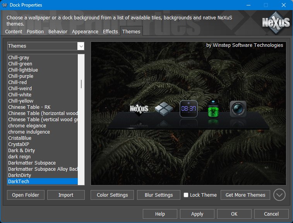This screenshot has height=223, width=293.
Task: Open the Themes category dropdown
Action: pos(81,46)
